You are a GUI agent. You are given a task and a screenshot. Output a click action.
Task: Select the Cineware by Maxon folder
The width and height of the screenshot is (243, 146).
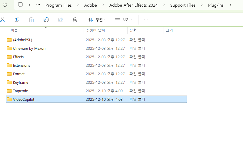click(29, 48)
